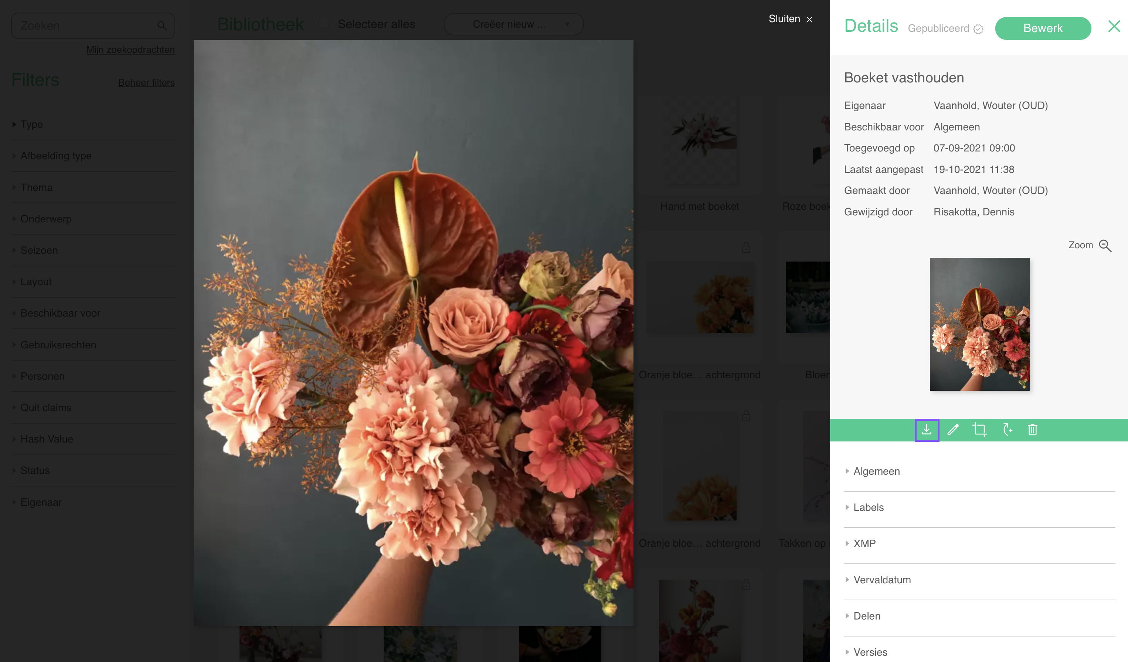Expand the Algemeen section
Image resolution: width=1128 pixels, height=662 pixels.
coord(979,471)
